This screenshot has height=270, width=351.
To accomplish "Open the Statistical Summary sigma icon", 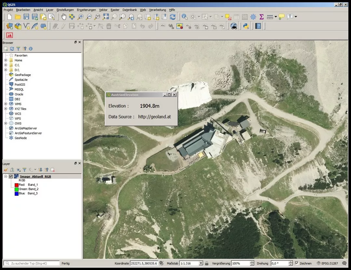I will pyautogui.click(x=261, y=17).
